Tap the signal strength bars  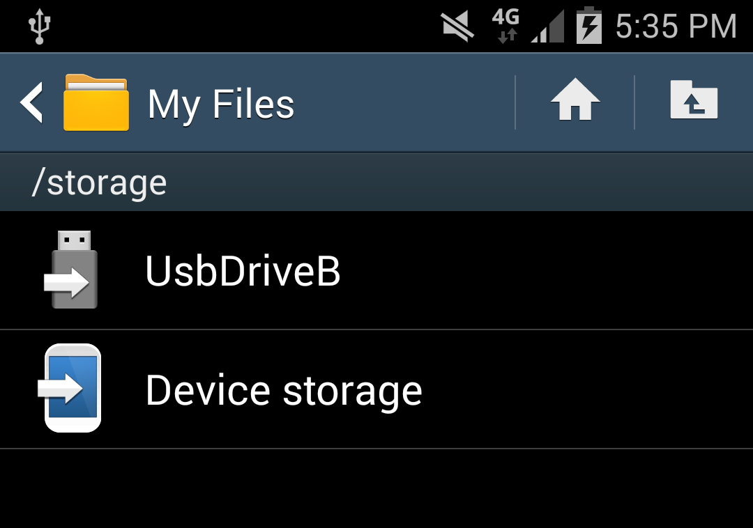547,27
